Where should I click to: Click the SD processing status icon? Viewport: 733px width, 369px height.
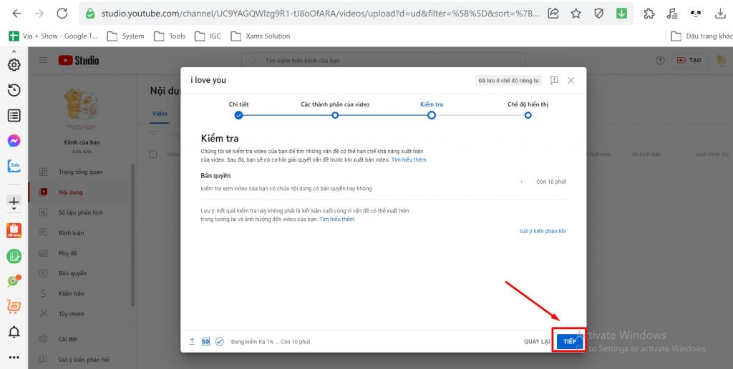coord(205,341)
